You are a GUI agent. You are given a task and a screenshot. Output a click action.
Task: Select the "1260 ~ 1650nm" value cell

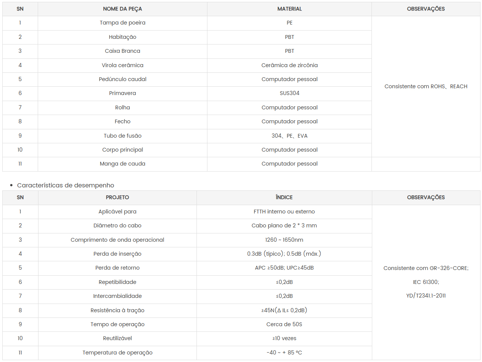click(284, 240)
